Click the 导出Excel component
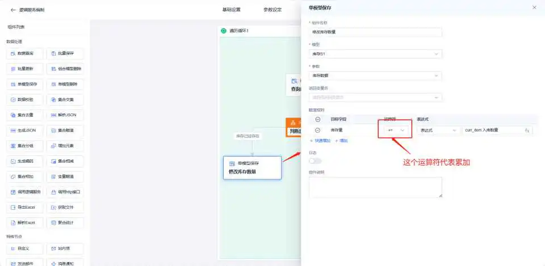 (24, 208)
